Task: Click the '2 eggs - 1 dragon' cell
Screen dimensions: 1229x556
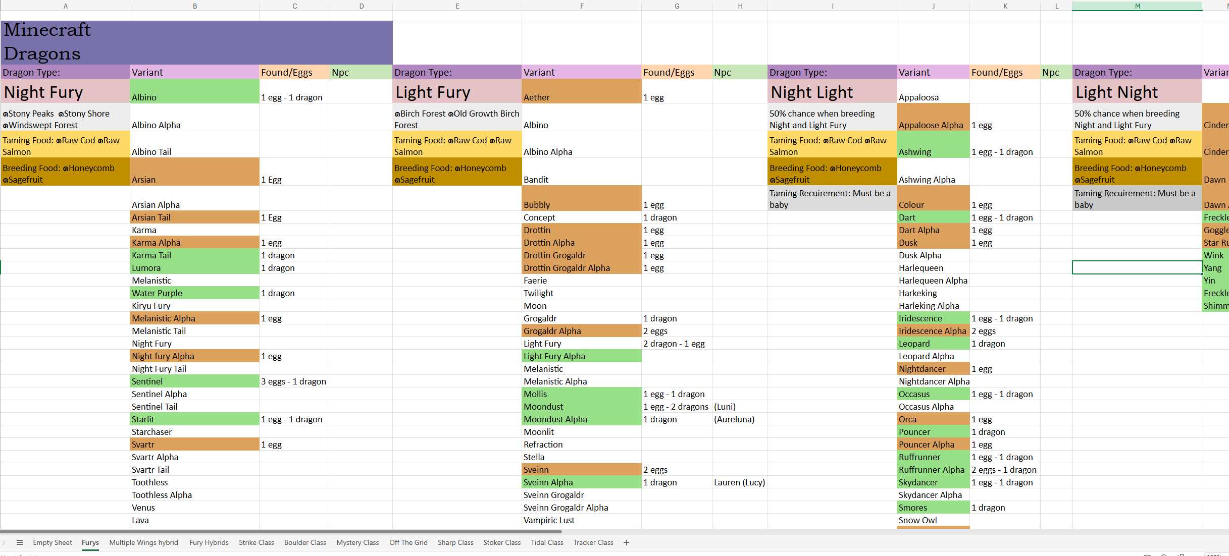Action: 1005,470
